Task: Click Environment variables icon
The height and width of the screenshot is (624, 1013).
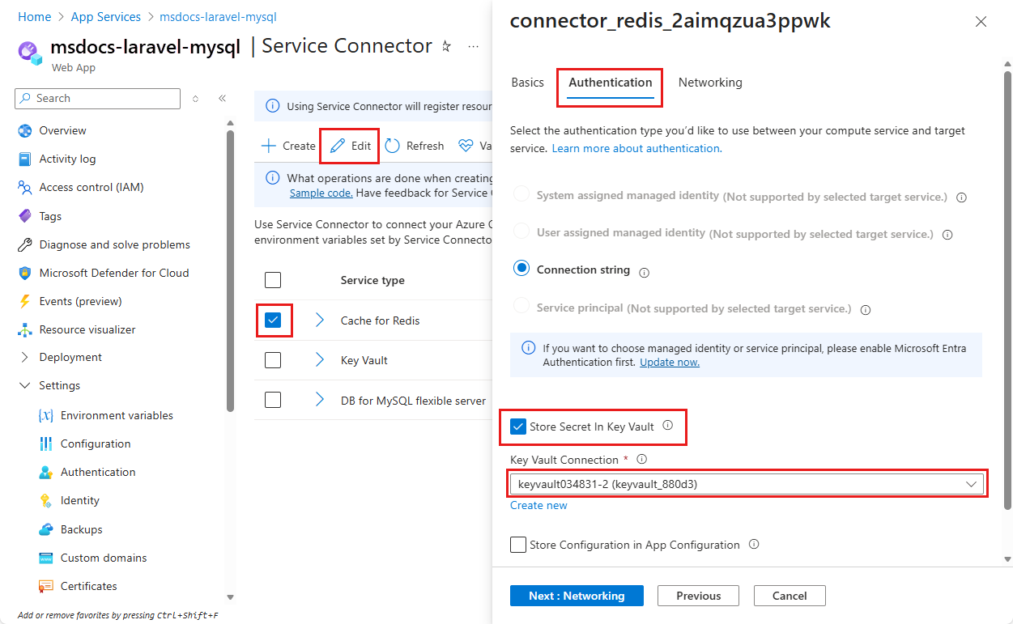Action: coord(45,415)
